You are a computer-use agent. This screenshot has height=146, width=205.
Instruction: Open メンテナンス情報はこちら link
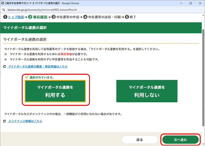(25, 121)
